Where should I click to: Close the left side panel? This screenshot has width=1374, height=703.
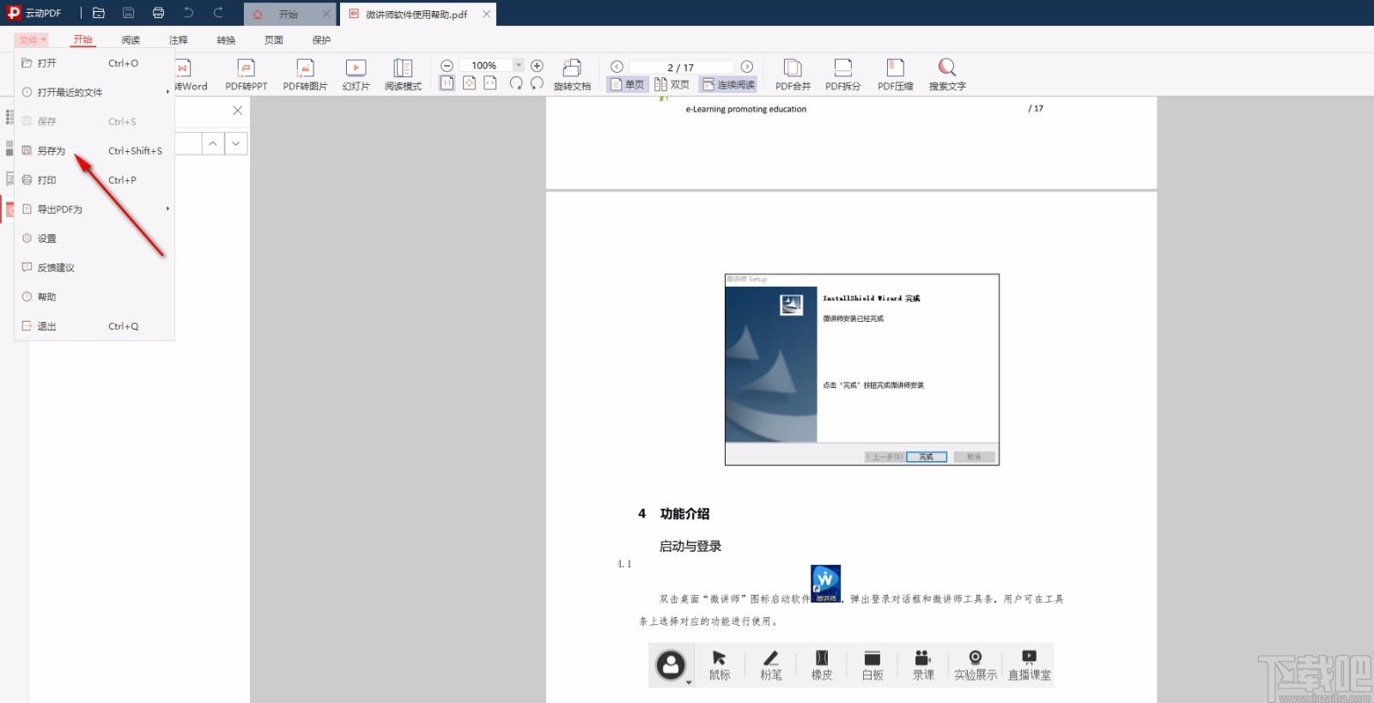click(x=238, y=110)
